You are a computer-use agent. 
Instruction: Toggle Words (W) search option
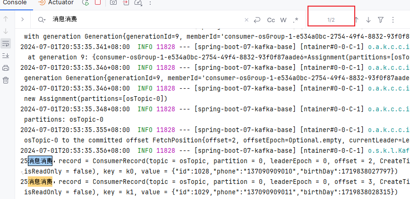[283, 20]
